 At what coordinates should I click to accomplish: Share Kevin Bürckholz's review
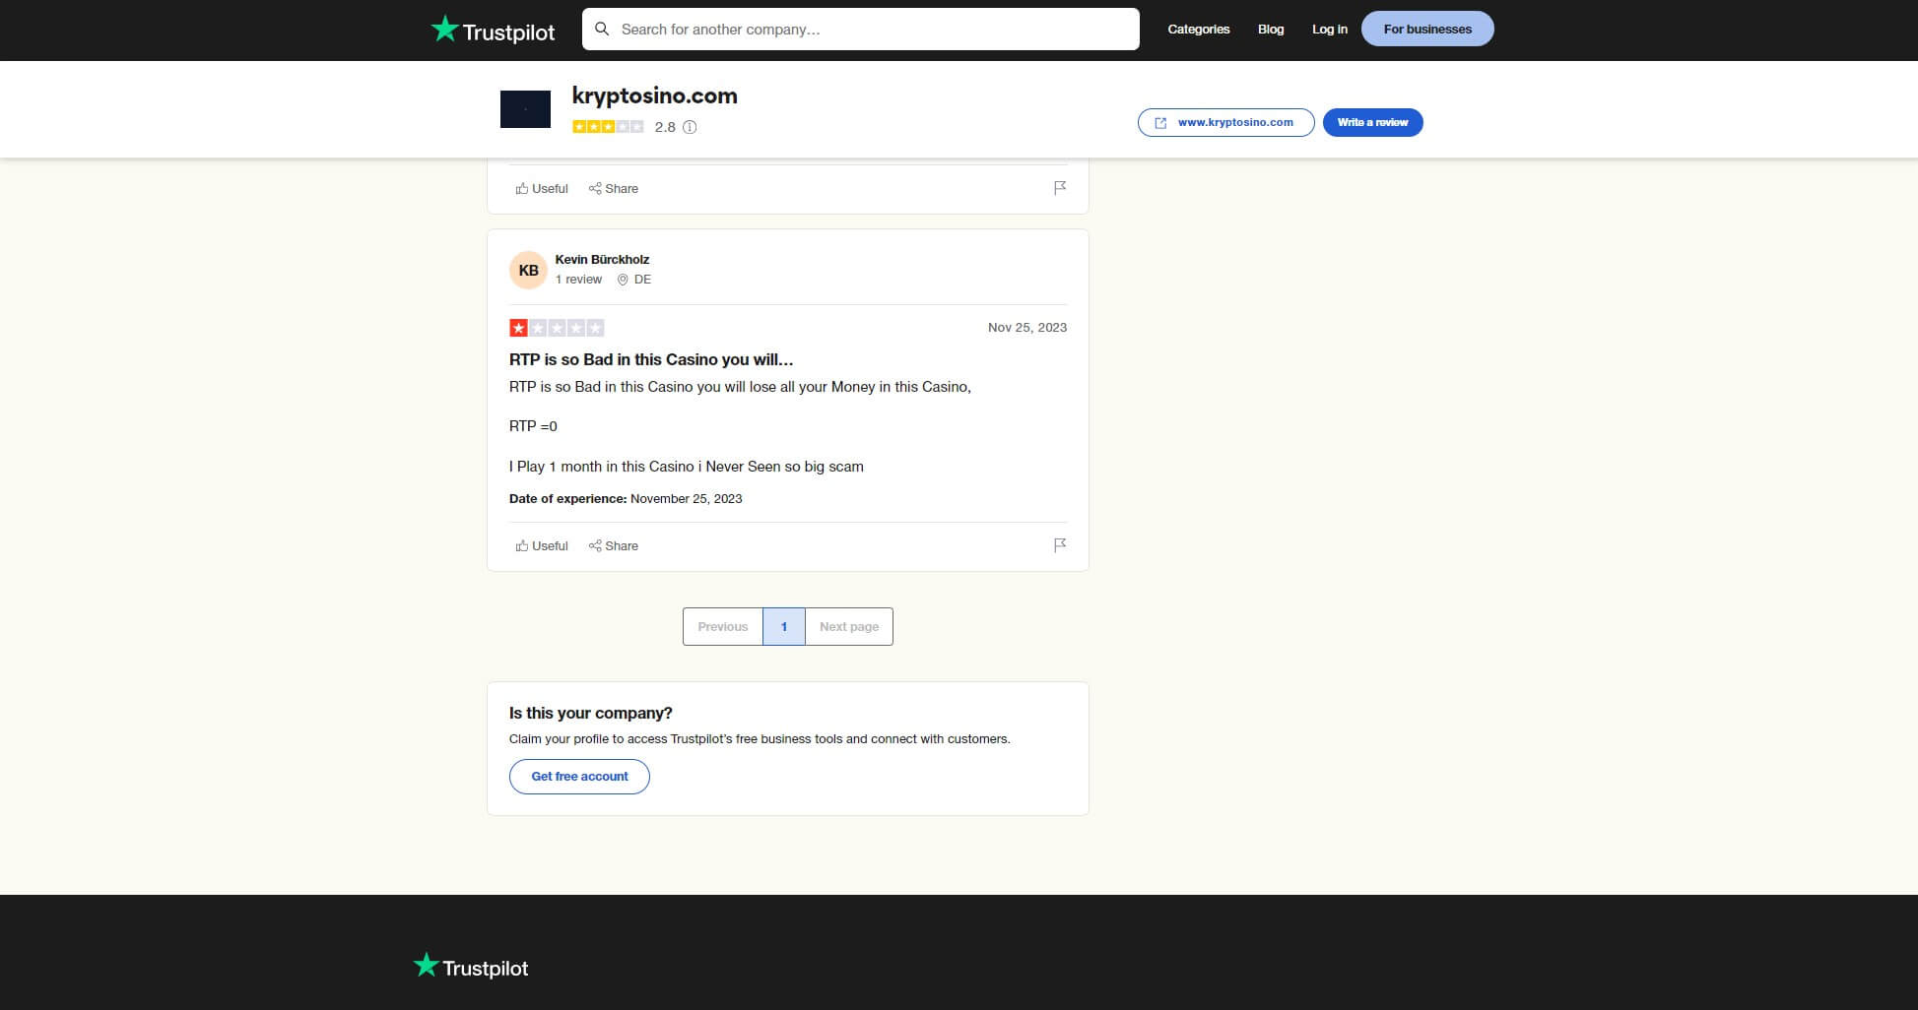[x=613, y=545]
